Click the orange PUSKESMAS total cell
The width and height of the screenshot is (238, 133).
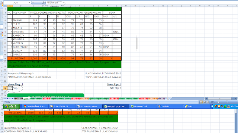click(18, 58)
